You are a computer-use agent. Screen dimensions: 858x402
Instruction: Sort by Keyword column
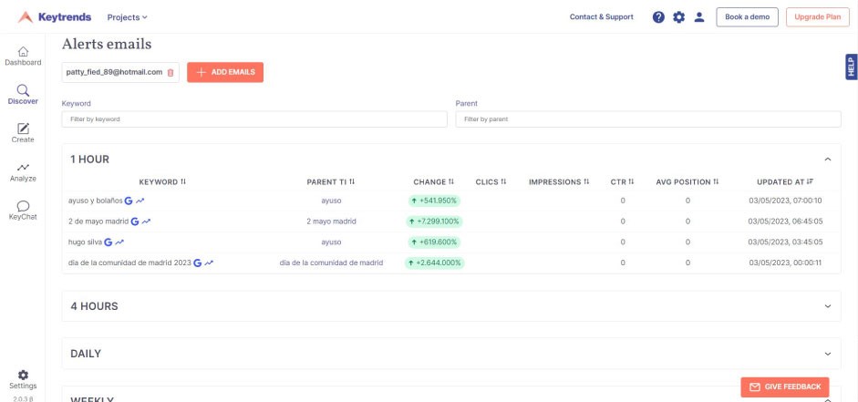[162, 181]
